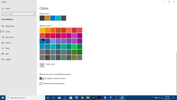The image size is (177, 100).
Task: Open the Action Center notifications
Action: tap(173, 98)
